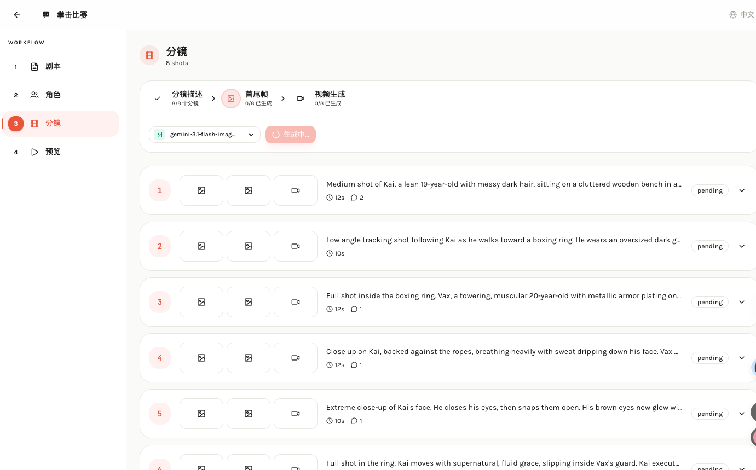Open the gemini-3.1-flash-image model dropdown
756x470 pixels.
pos(205,135)
